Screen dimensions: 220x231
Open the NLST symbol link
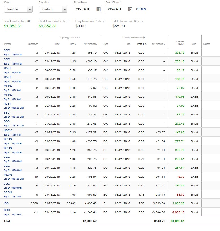coord(7,104)
